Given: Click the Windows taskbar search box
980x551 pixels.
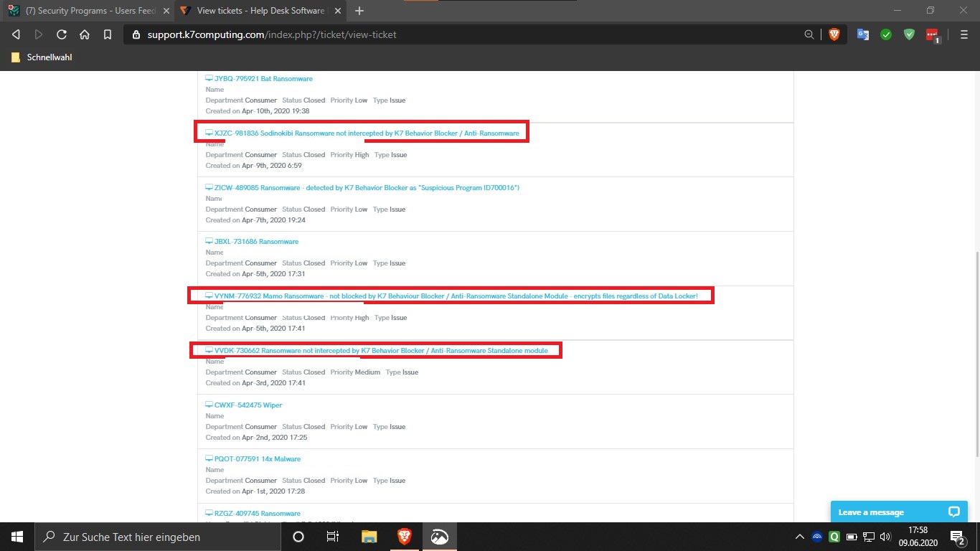Looking at the screenshot, I should tap(158, 537).
